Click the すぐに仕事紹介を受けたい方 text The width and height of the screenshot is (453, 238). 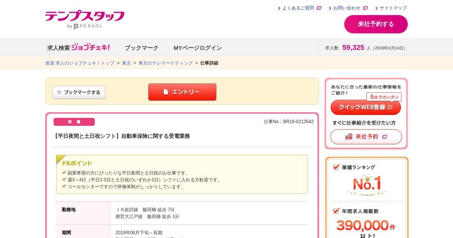point(364,123)
